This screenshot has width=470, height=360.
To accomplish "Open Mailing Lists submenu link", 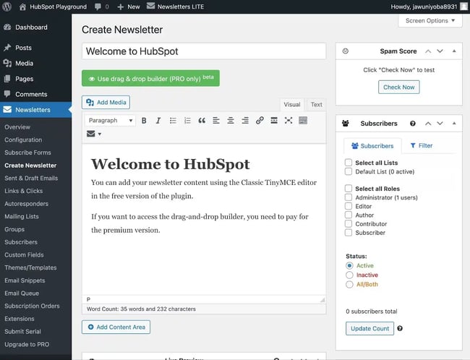I will pos(22,216).
